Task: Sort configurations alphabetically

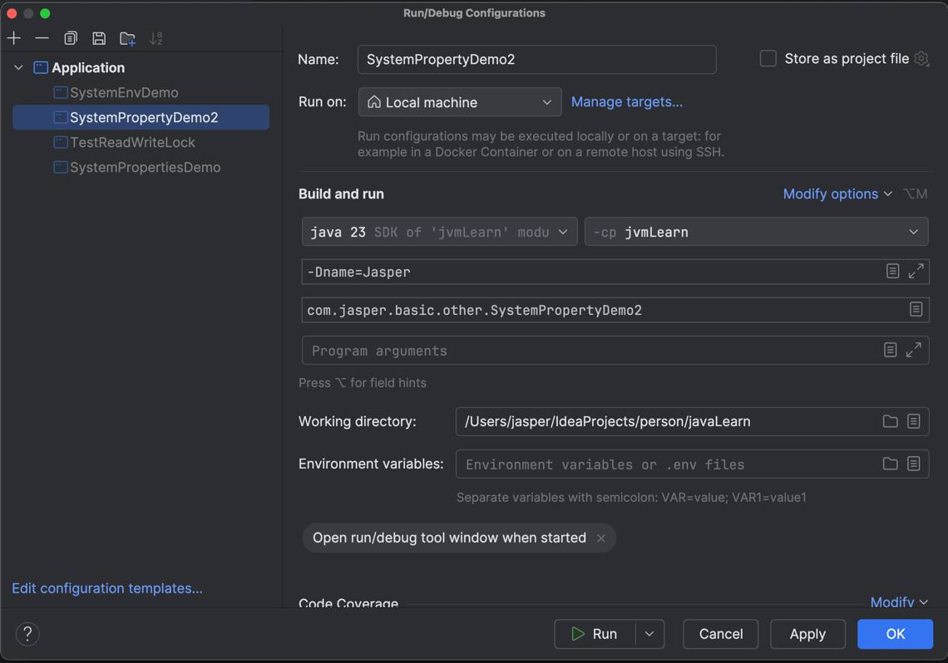Action: pyautogui.click(x=156, y=39)
